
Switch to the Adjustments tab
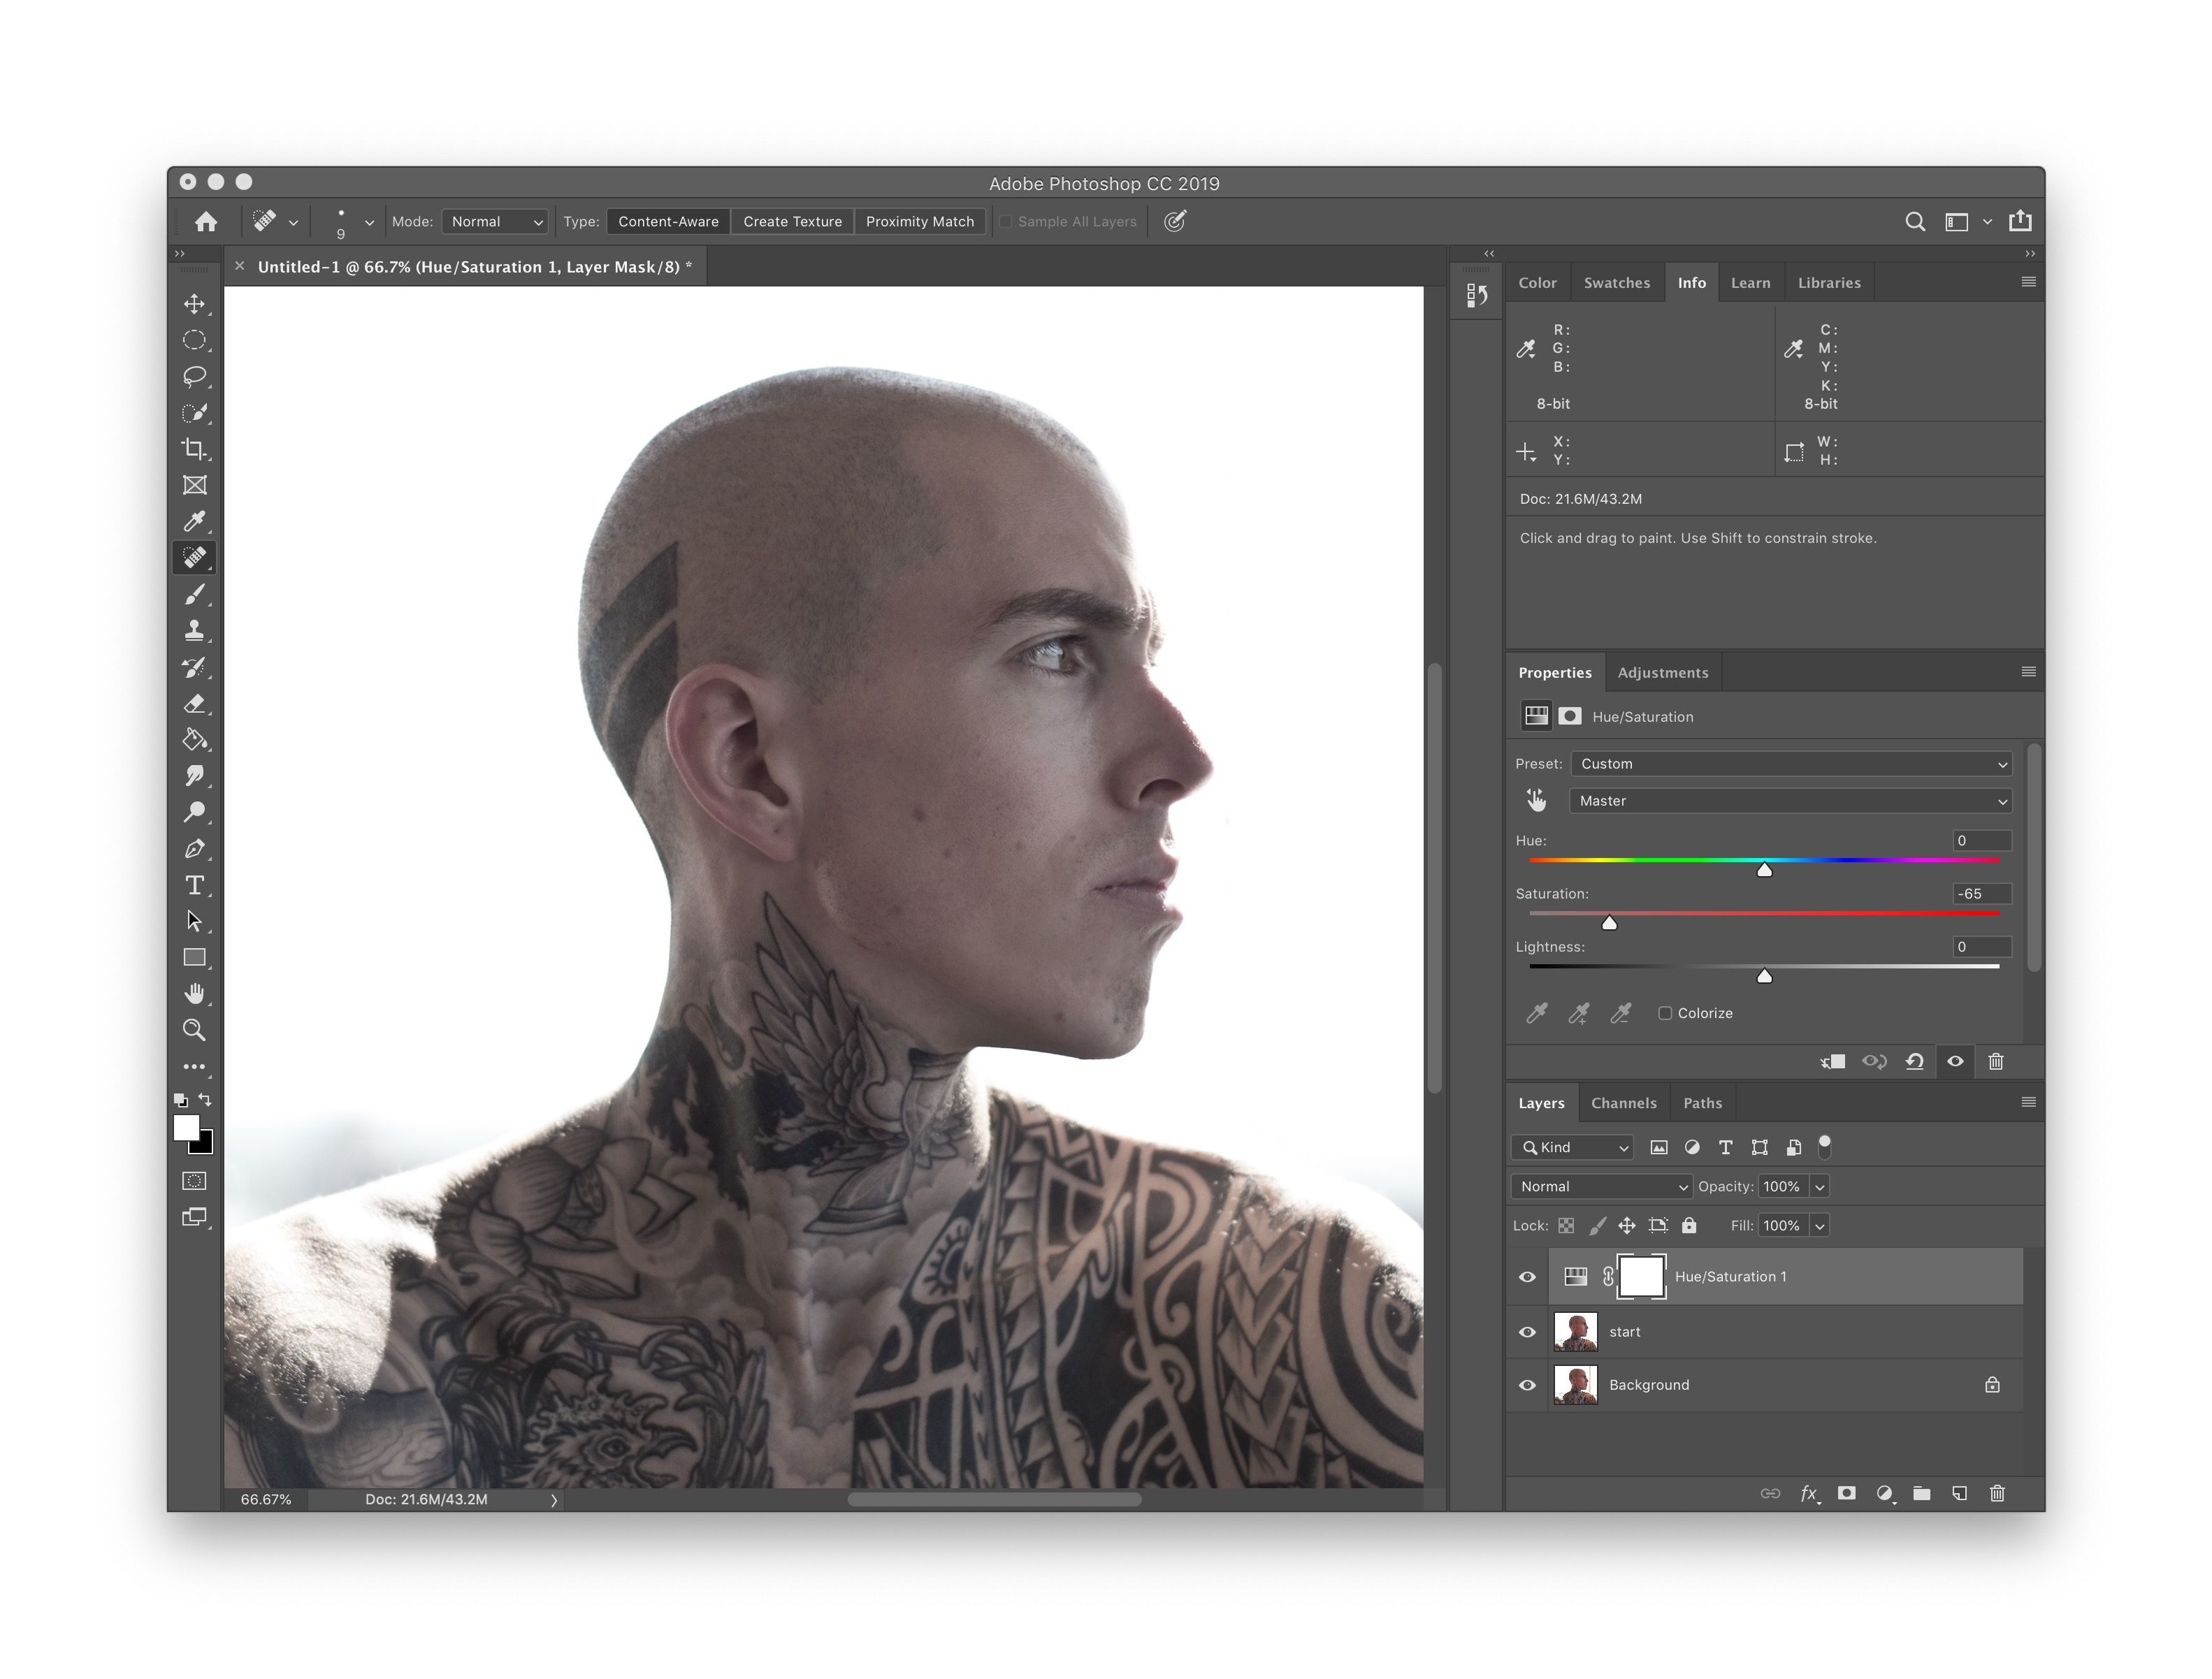pyautogui.click(x=1667, y=672)
